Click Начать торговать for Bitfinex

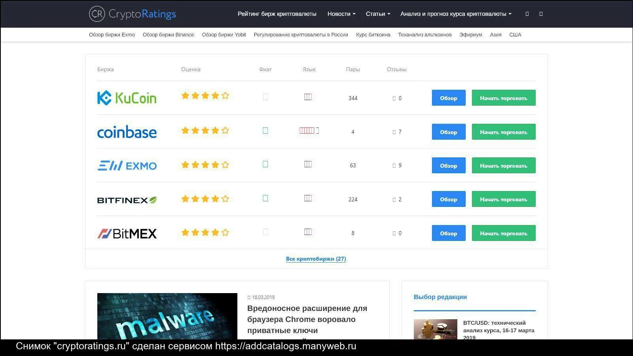[x=504, y=199]
